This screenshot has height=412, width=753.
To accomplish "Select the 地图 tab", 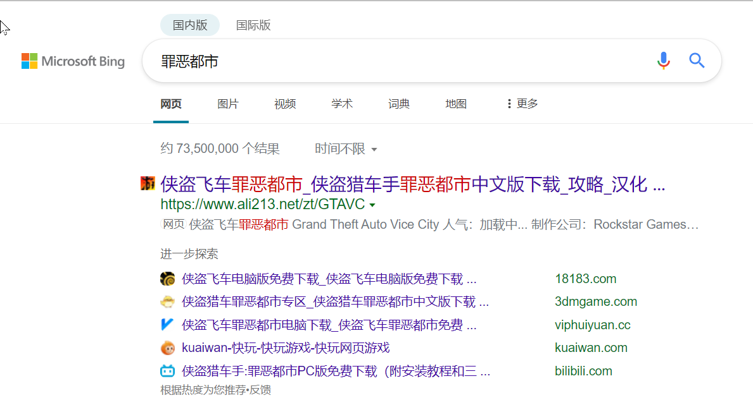I will (456, 104).
